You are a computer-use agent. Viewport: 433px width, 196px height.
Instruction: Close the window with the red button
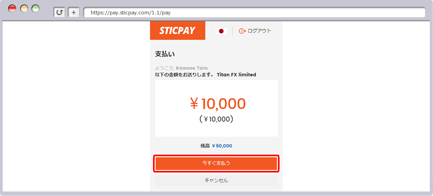coord(12,8)
